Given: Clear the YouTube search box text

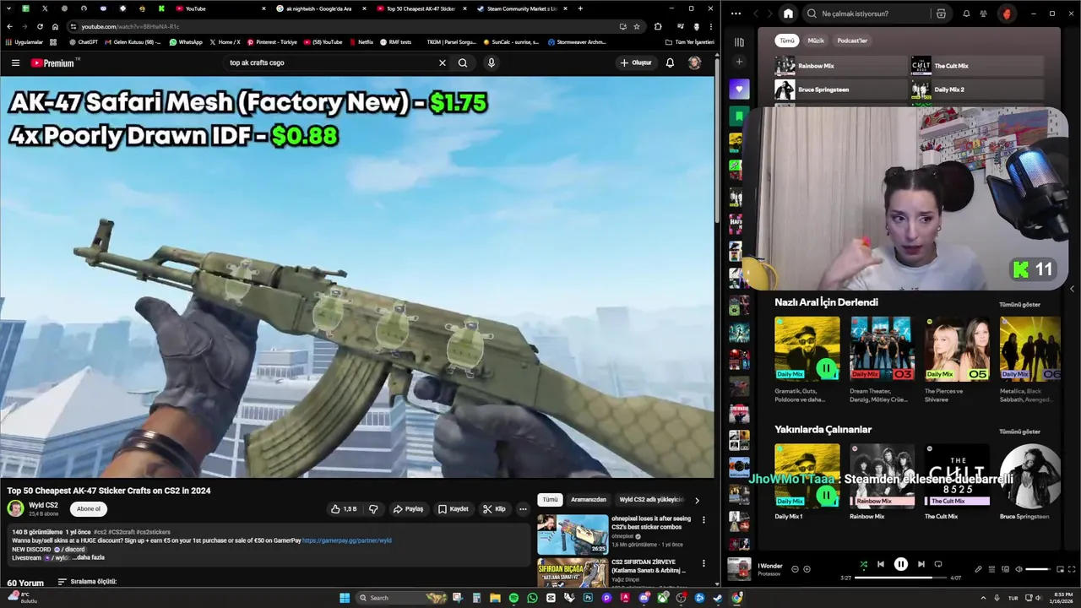Looking at the screenshot, I should [x=442, y=62].
